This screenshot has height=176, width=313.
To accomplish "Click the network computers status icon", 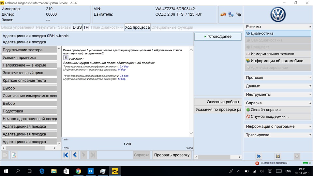I will click(231, 14).
